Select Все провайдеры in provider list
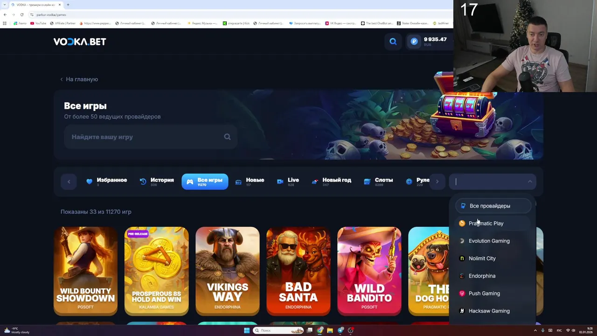 tap(493, 206)
